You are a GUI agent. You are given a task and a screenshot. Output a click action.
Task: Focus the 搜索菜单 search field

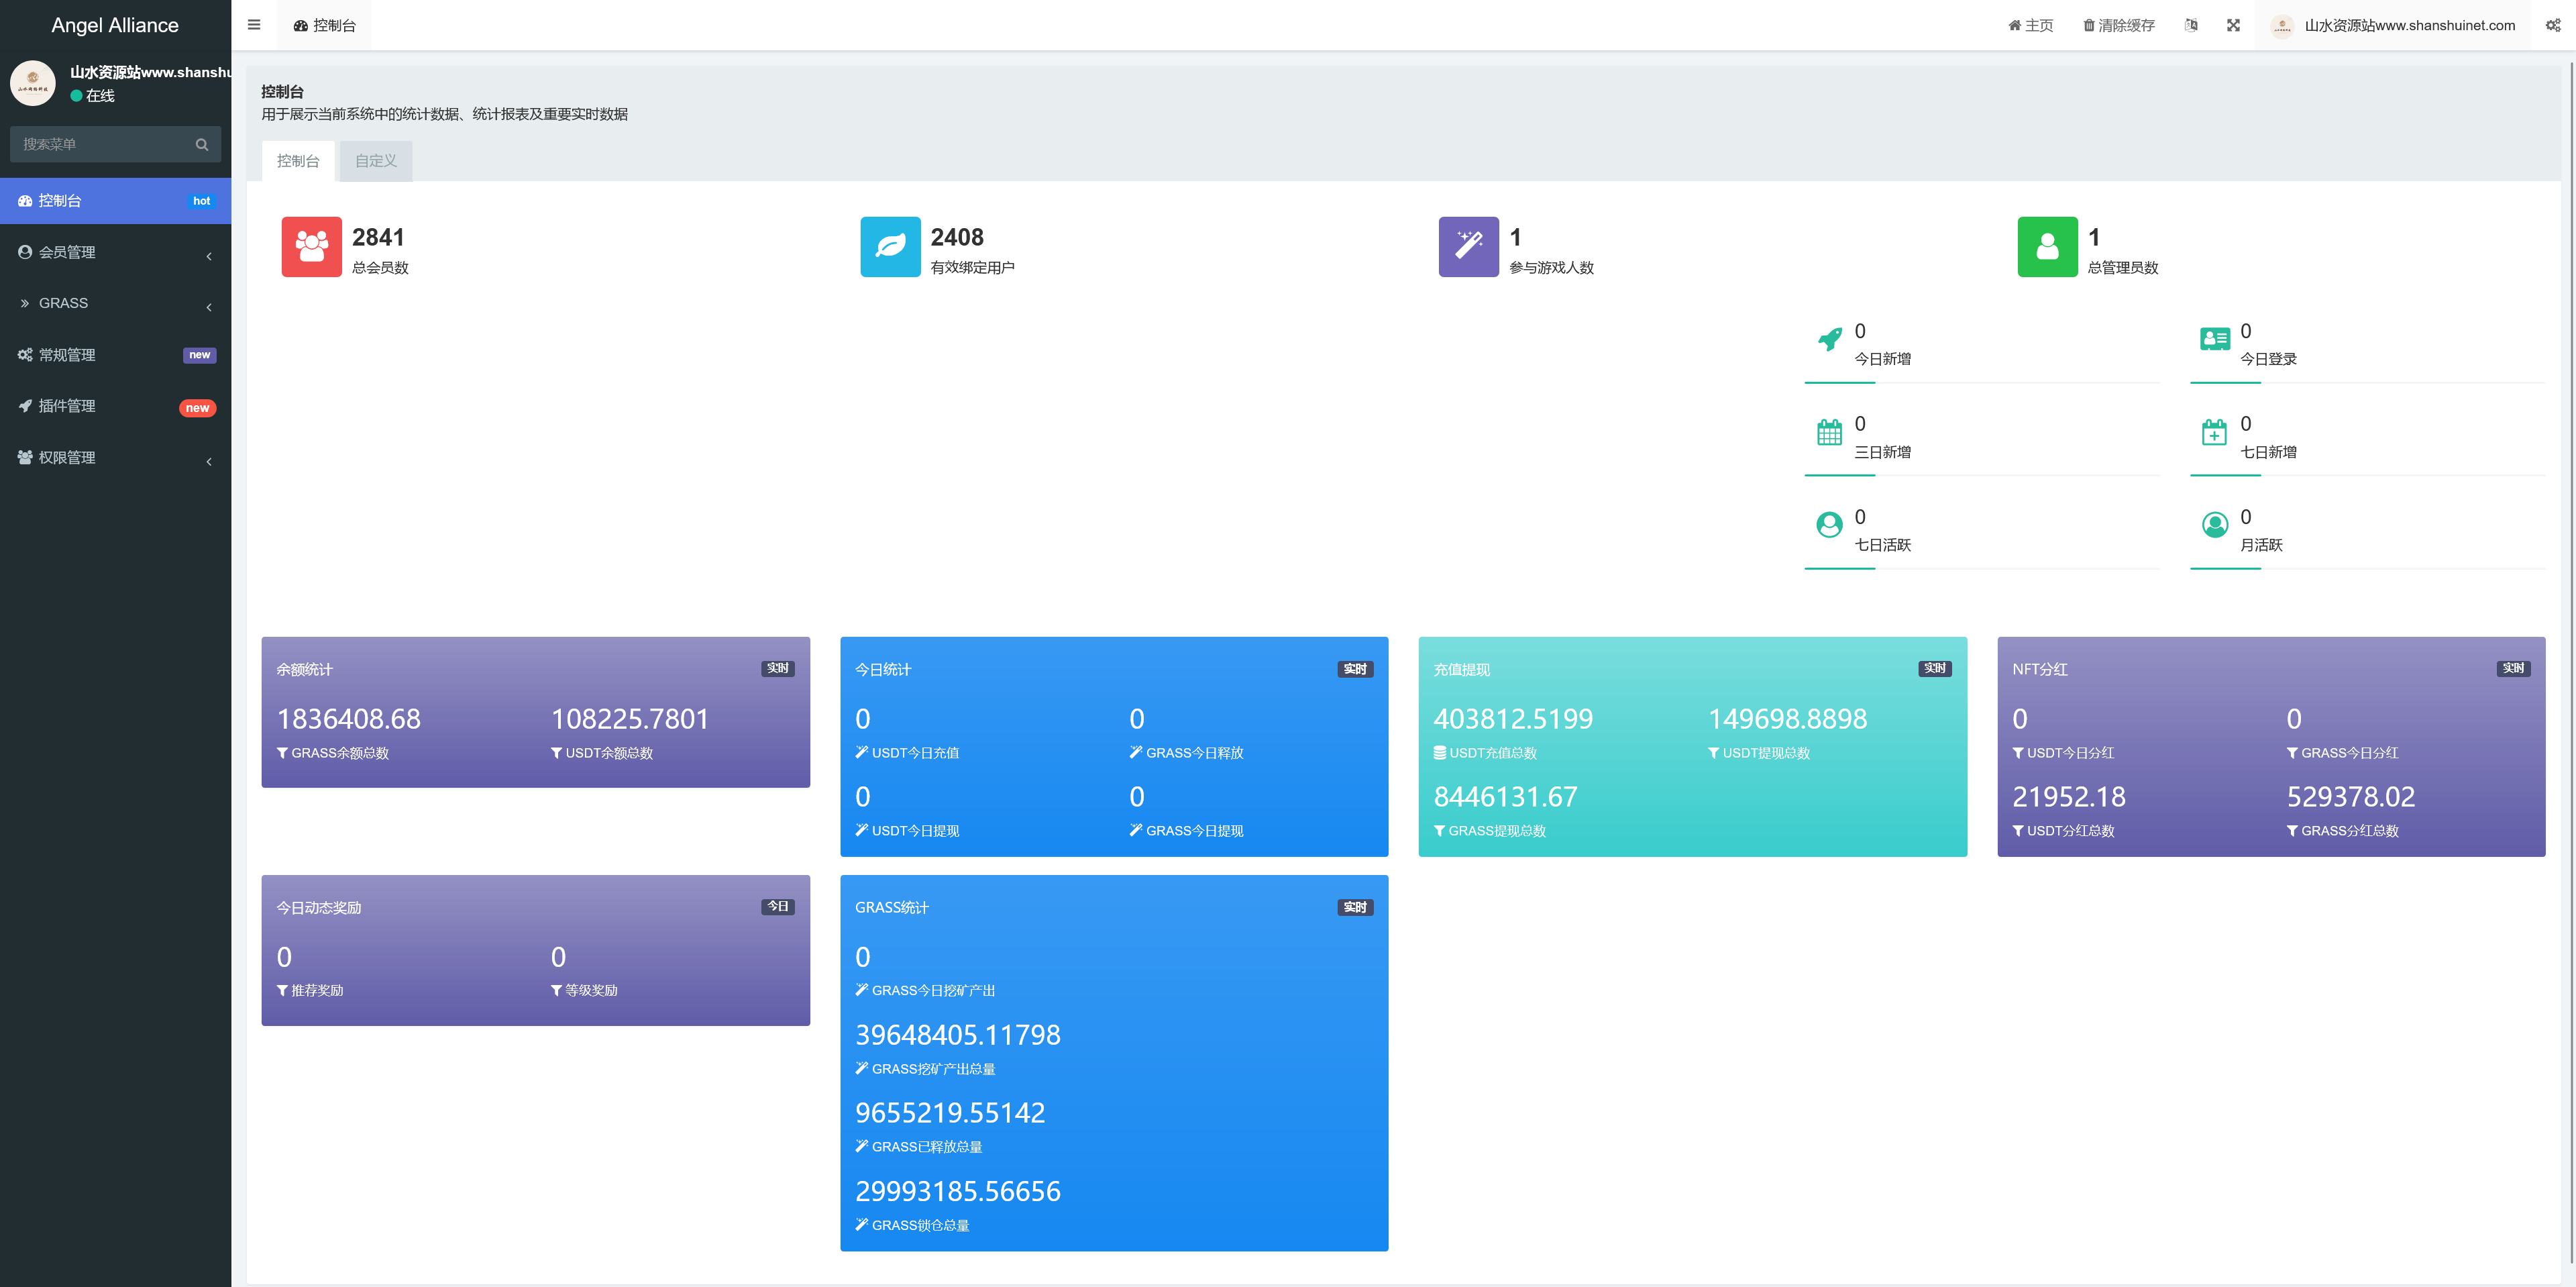[100, 145]
